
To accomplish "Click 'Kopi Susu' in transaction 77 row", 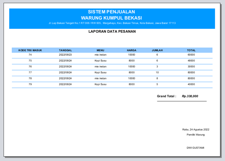I will (100, 72).
